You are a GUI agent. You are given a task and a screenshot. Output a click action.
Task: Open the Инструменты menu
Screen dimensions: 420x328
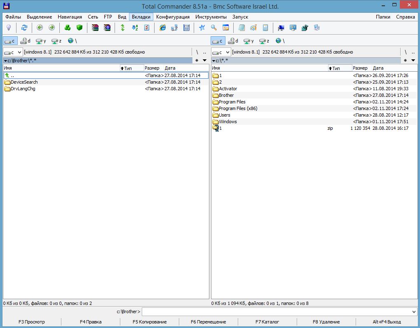[211, 17]
